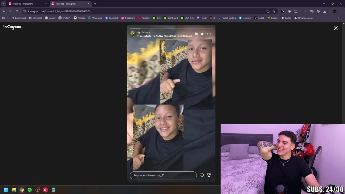Open the browsing history clock icon

click(x=318, y=11)
